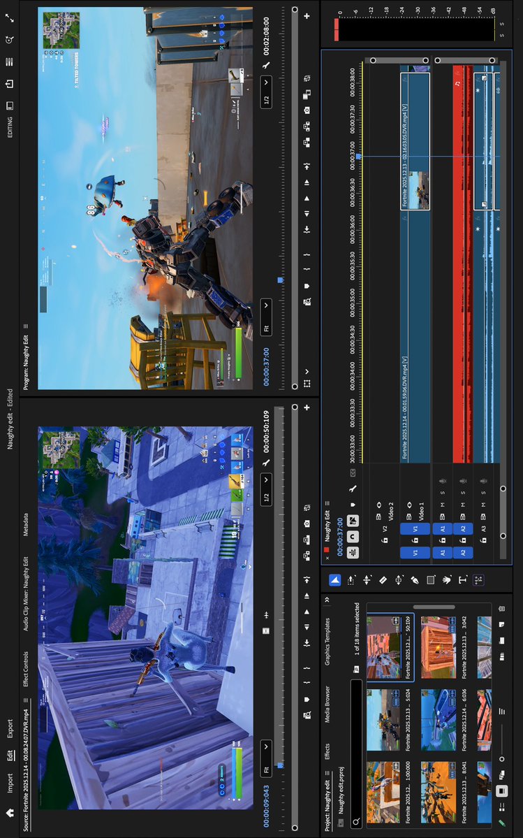Open the Program monitor button editor plus
This screenshot has width=523, height=838.
click(x=307, y=16)
